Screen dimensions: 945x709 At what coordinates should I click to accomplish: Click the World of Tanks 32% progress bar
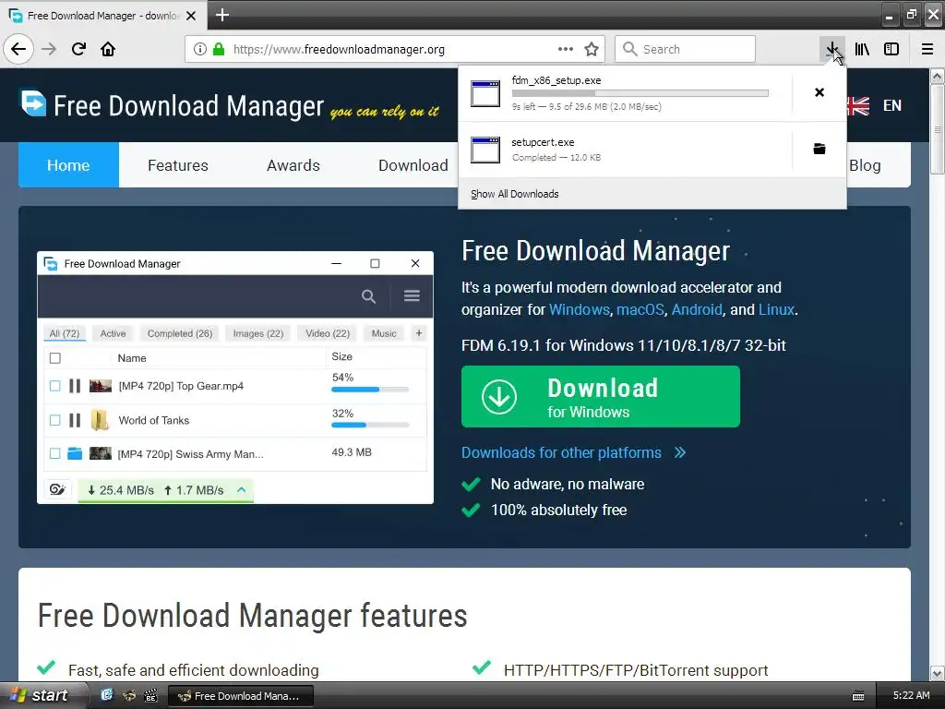(370, 425)
